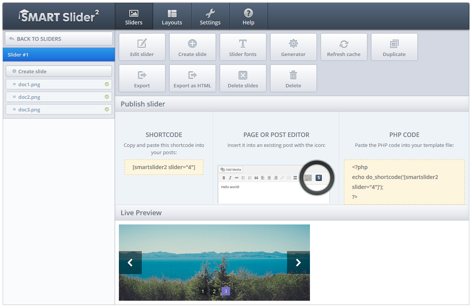Screen dimensions: 472x308
Task: Click the PHP CODE heading
Action: [404, 135]
